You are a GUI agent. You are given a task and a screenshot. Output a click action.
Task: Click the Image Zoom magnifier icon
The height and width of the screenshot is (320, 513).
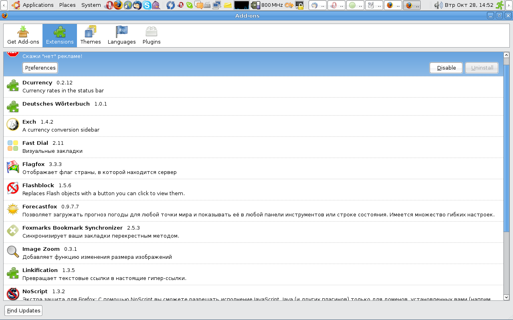(13, 252)
